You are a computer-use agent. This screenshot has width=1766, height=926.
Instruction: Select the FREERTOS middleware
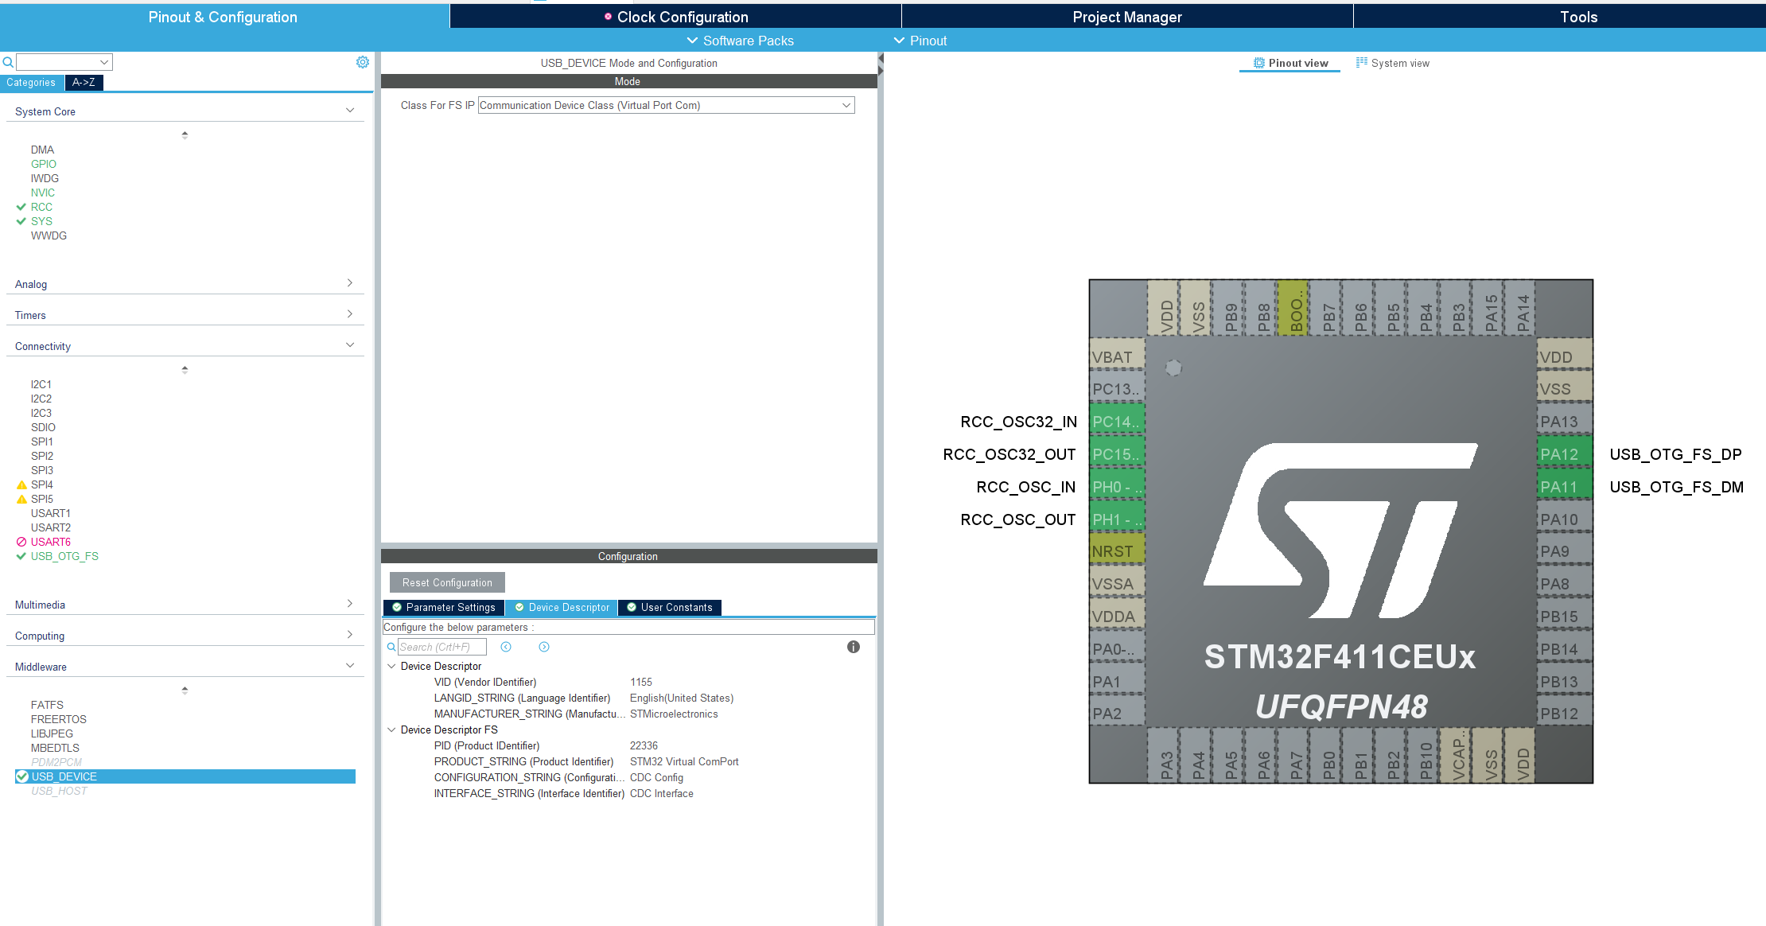(x=59, y=719)
